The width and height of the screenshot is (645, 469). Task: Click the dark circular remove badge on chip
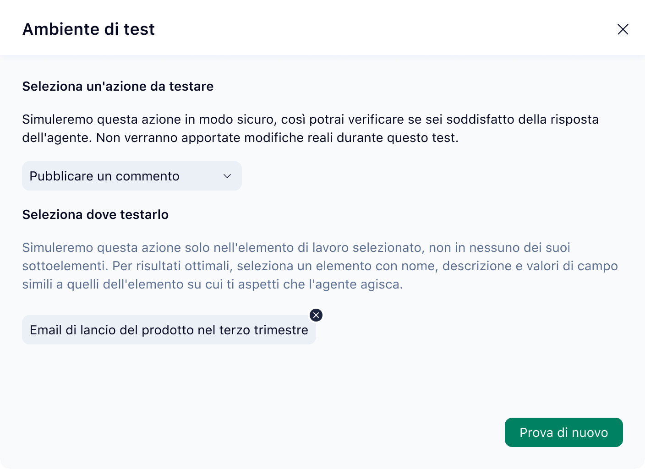(316, 315)
